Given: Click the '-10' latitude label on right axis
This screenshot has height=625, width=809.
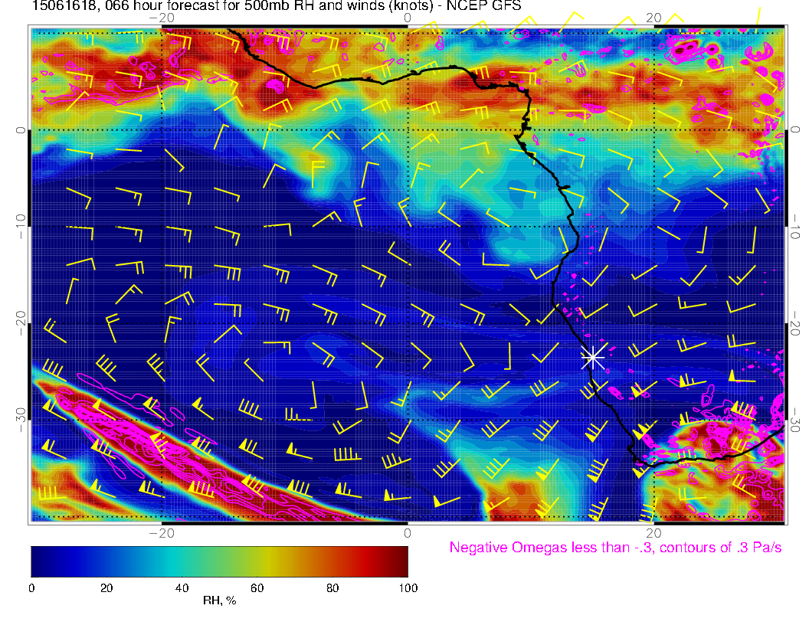Looking at the screenshot, I should pos(794,226).
